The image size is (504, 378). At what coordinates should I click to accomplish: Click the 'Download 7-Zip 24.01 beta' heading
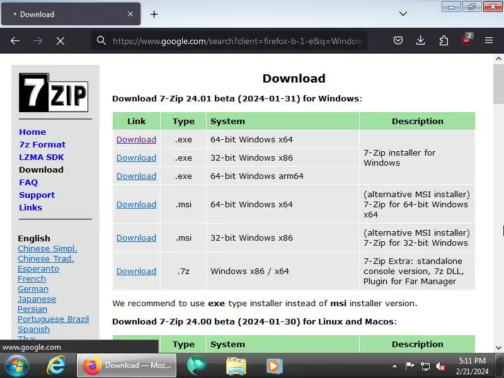pos(238,98)
